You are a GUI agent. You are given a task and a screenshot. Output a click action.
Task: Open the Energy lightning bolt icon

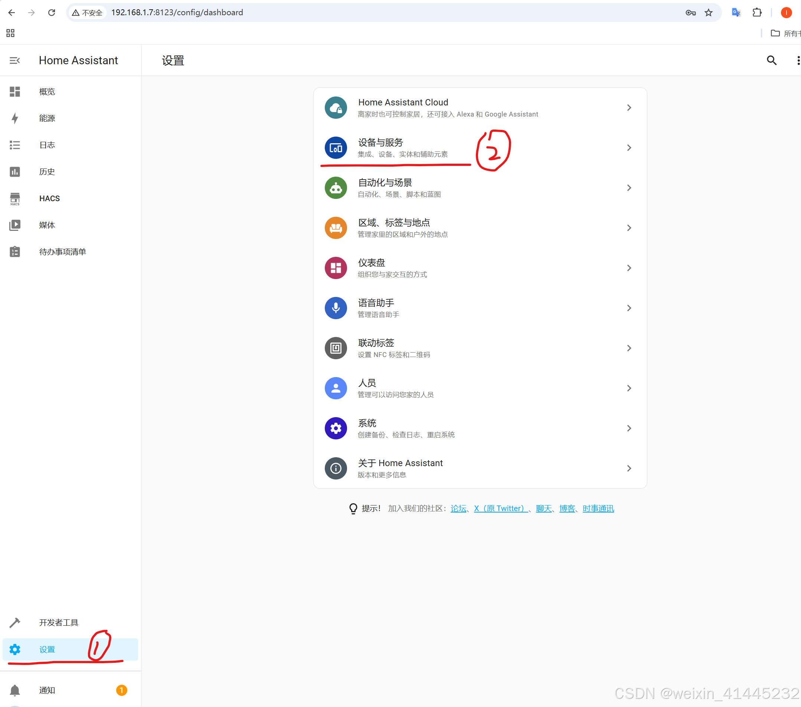pos(15,118)
